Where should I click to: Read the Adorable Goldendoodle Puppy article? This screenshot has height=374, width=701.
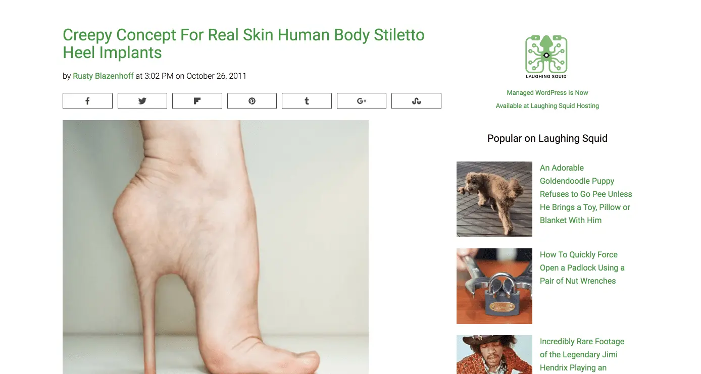tap(586, 194)
